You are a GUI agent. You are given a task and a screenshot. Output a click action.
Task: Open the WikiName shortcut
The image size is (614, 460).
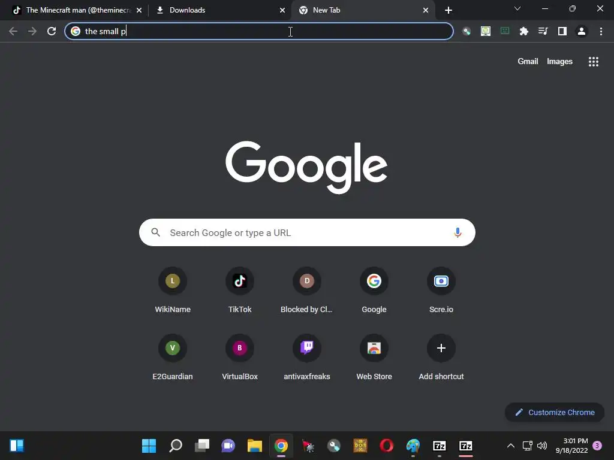[x=173, y=290]
